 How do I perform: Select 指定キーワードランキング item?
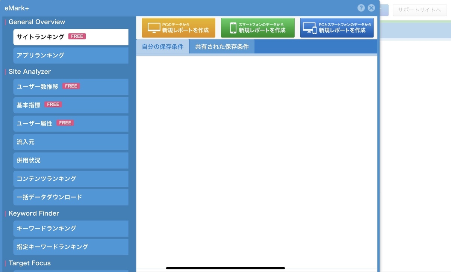(x=71, y=247)
